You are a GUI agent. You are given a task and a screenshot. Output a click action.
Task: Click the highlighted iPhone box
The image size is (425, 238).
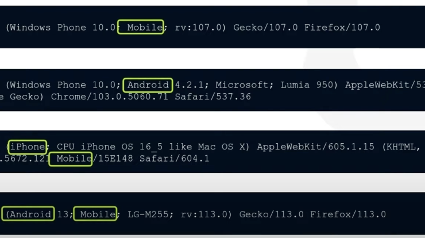(28, 147)
